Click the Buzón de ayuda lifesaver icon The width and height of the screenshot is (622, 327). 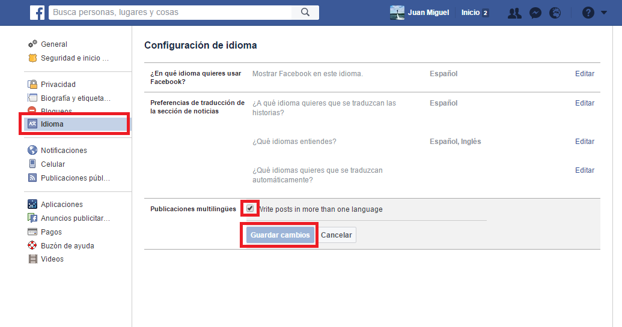pos(32,245)
